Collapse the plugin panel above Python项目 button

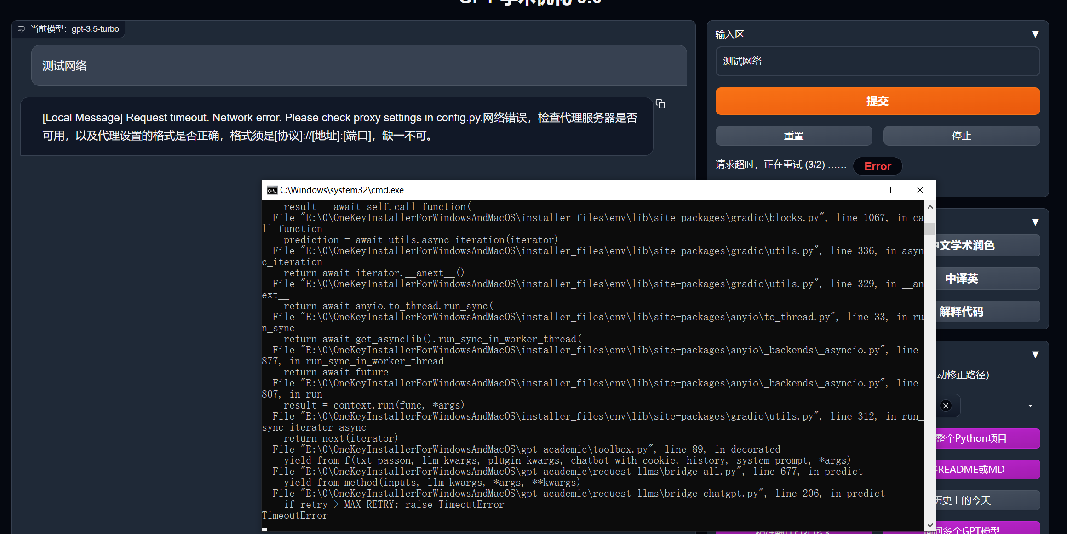click(1035, 355)
